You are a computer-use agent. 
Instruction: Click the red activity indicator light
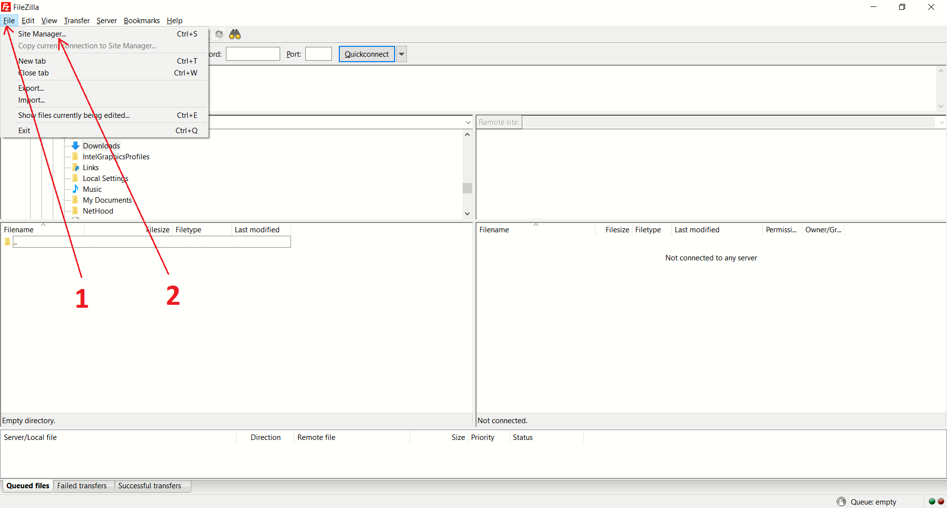tap(941, 502)
